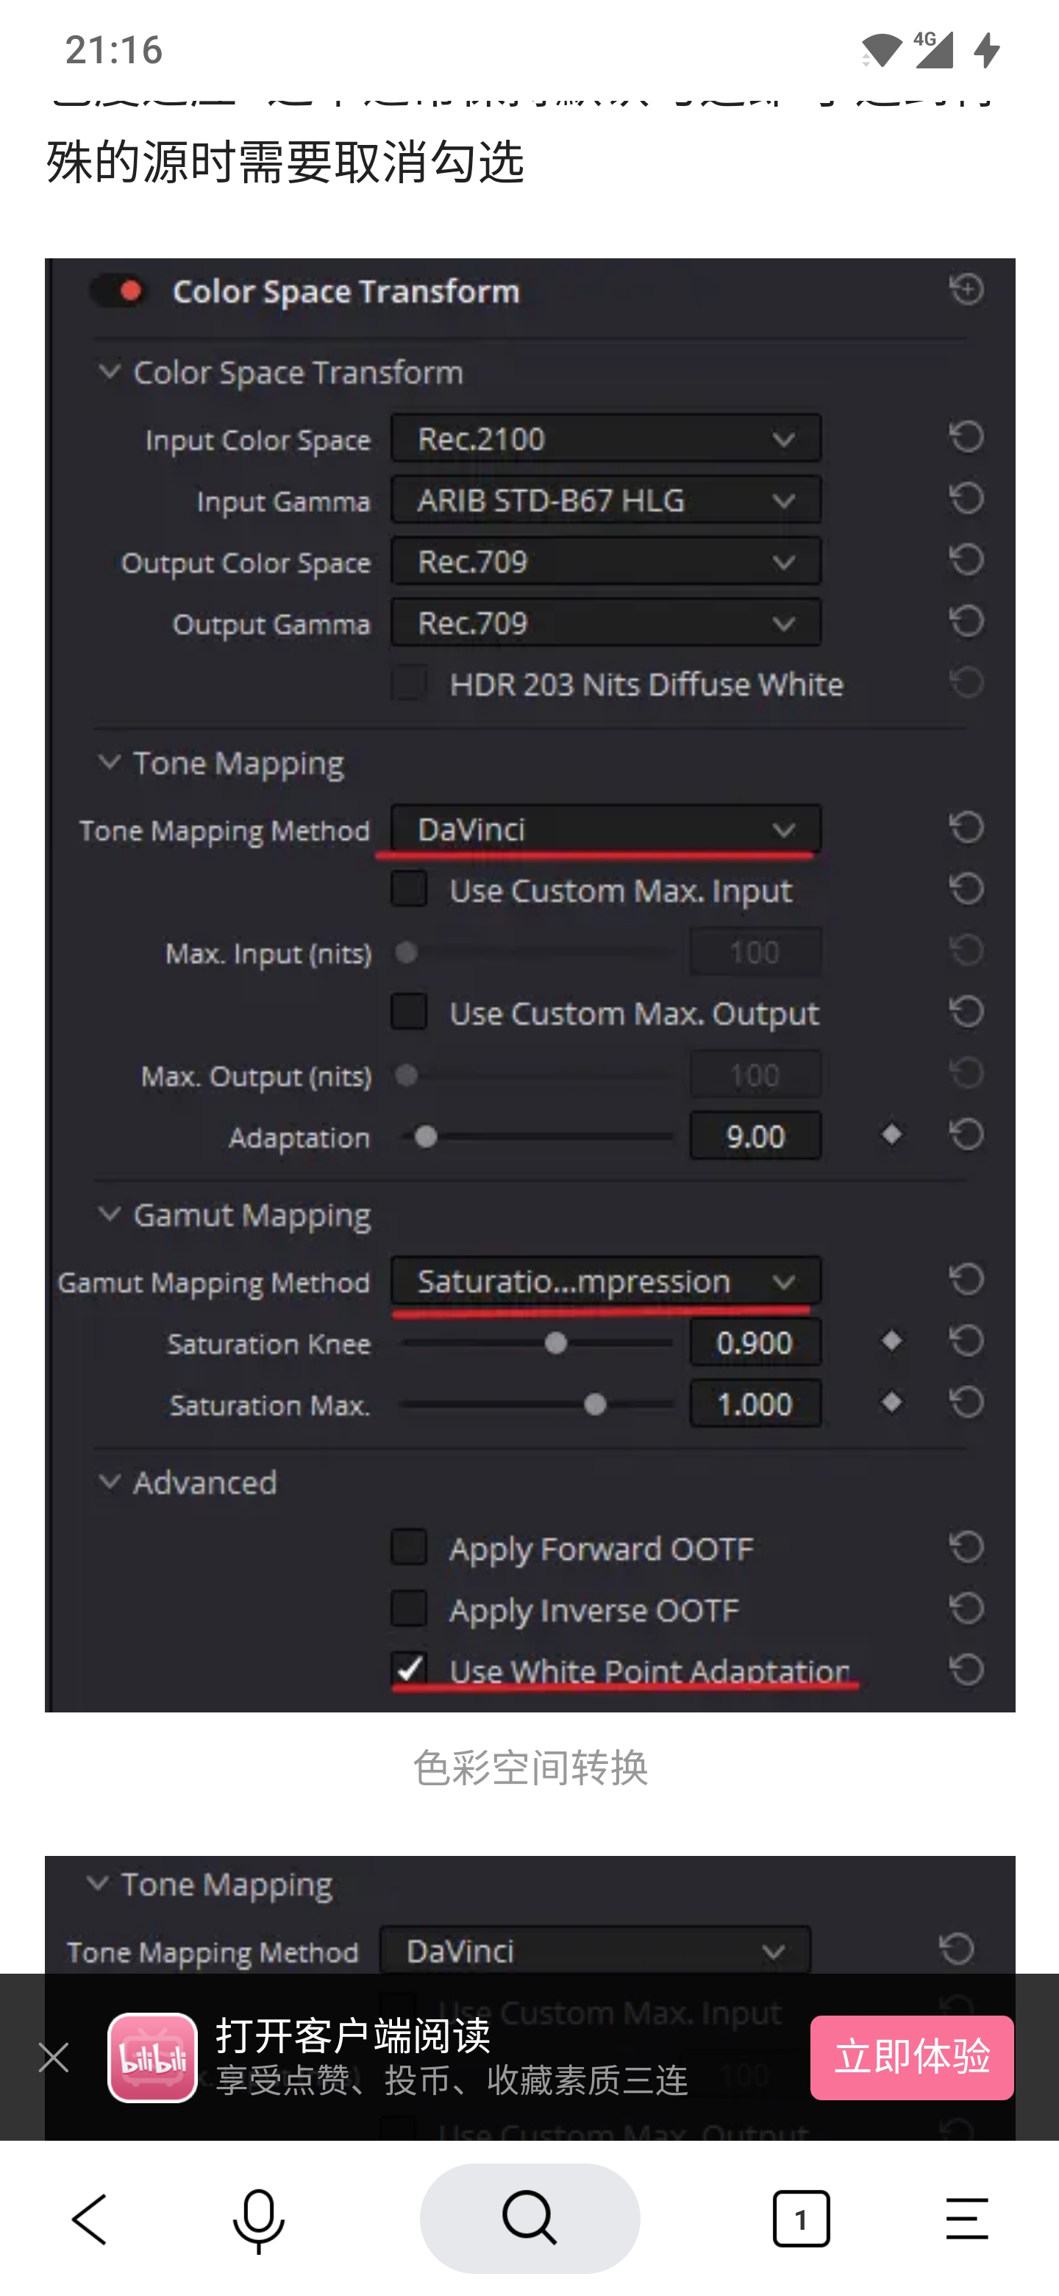Open Gamut Mapping Method dropdown
This screenshot has width=1059, height=2296.
pos(606,1280)
